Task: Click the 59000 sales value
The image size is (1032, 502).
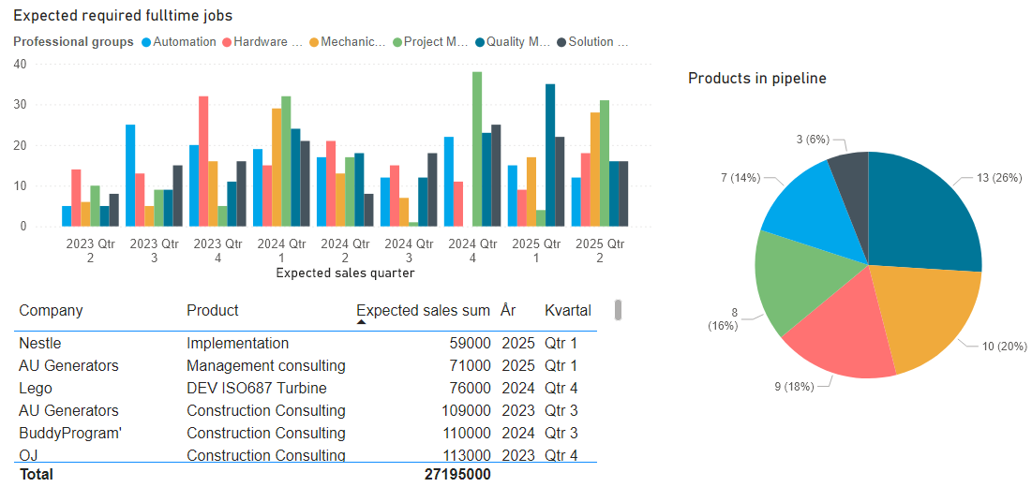Action: point(471,344)
